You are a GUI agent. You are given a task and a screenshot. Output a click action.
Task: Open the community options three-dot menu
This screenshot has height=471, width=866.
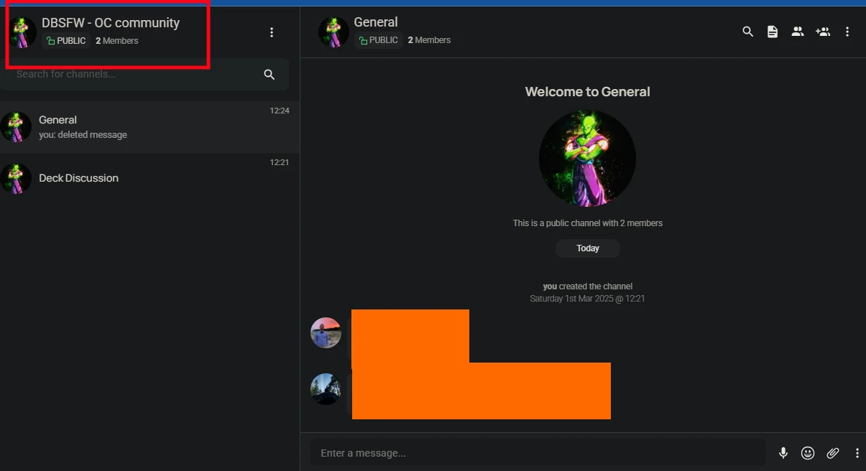tap(272, 32)
